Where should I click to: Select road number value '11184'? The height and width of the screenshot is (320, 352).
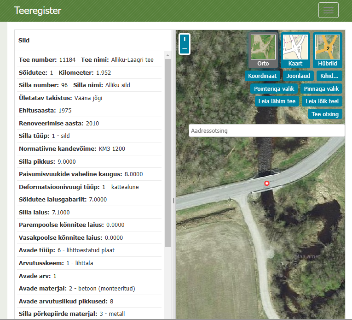point(67,60)
